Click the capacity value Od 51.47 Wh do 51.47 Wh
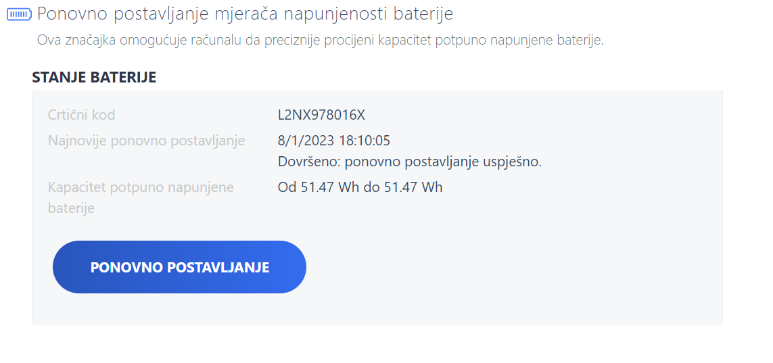 [360, 188]
